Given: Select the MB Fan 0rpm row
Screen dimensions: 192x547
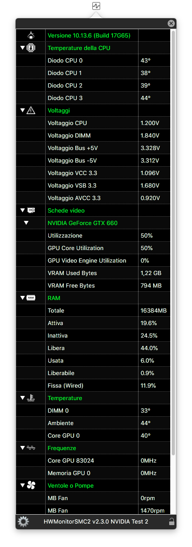Looking at the screenshot, I should [x=93, y=498].
